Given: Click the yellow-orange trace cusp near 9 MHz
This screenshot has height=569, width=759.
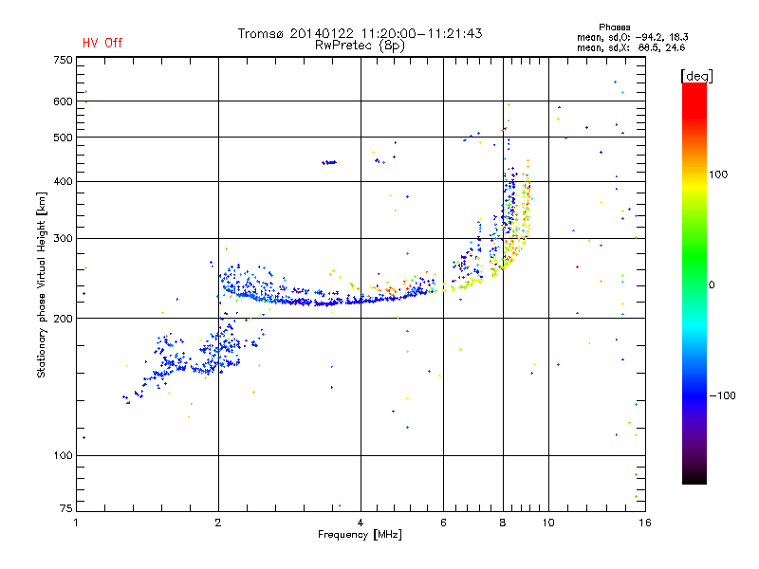Looking at the screenshot, I should click(526, 203).
